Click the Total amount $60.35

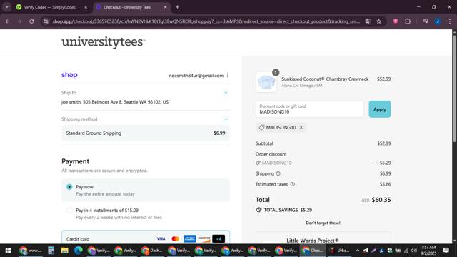381,200
